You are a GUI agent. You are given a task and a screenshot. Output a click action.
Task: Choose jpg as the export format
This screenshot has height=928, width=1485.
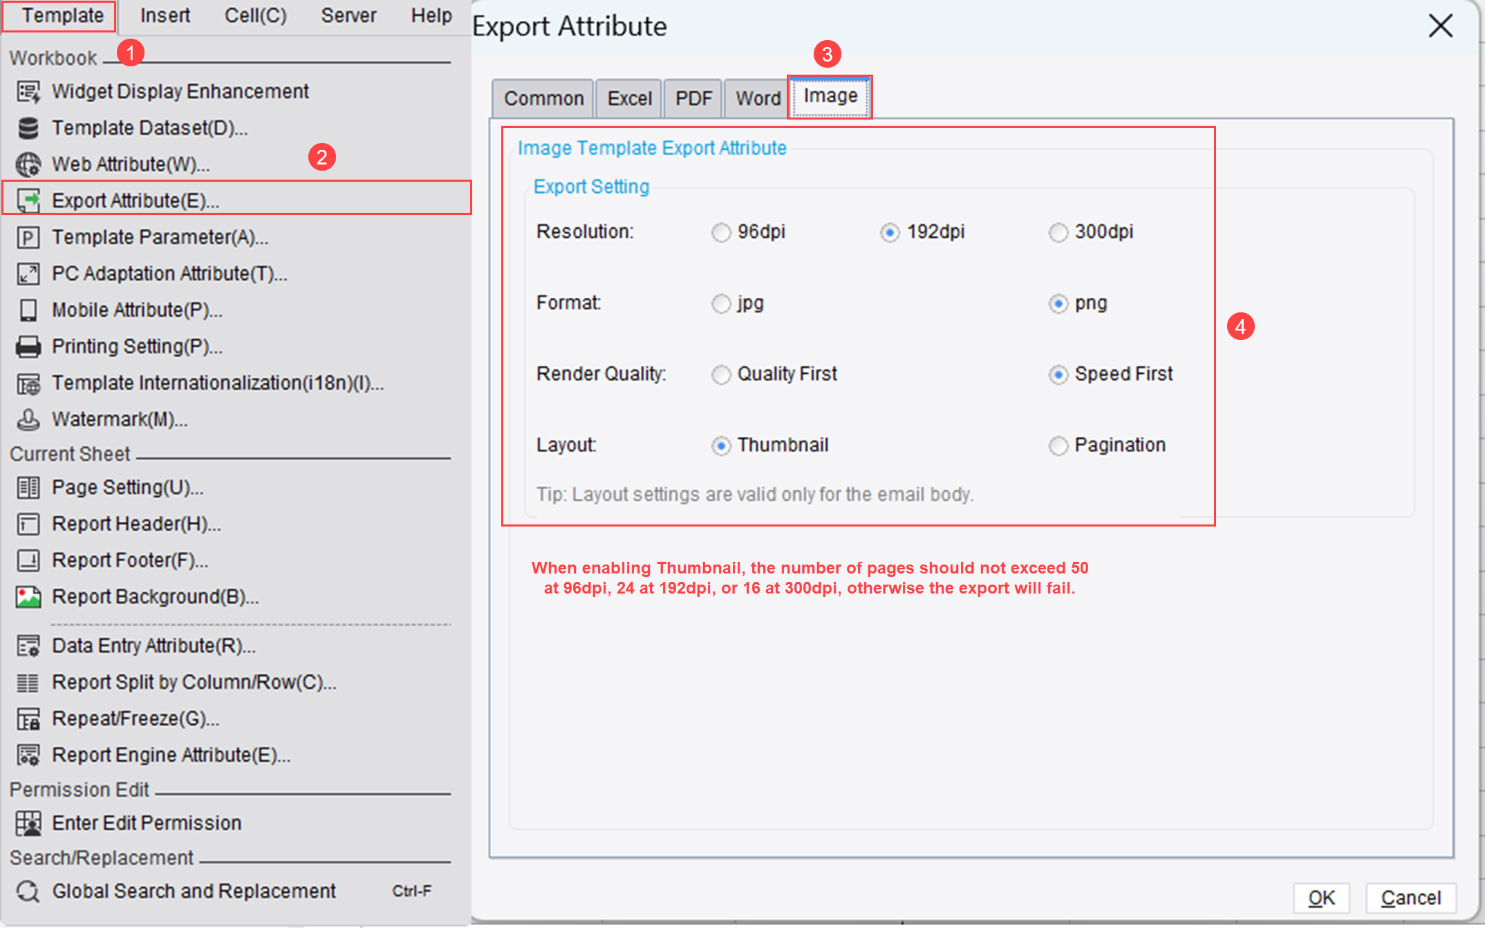721,303
